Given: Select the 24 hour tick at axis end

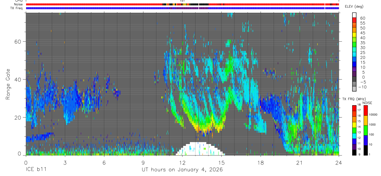Looking at the screenshot, I should (x=339, y=163).
